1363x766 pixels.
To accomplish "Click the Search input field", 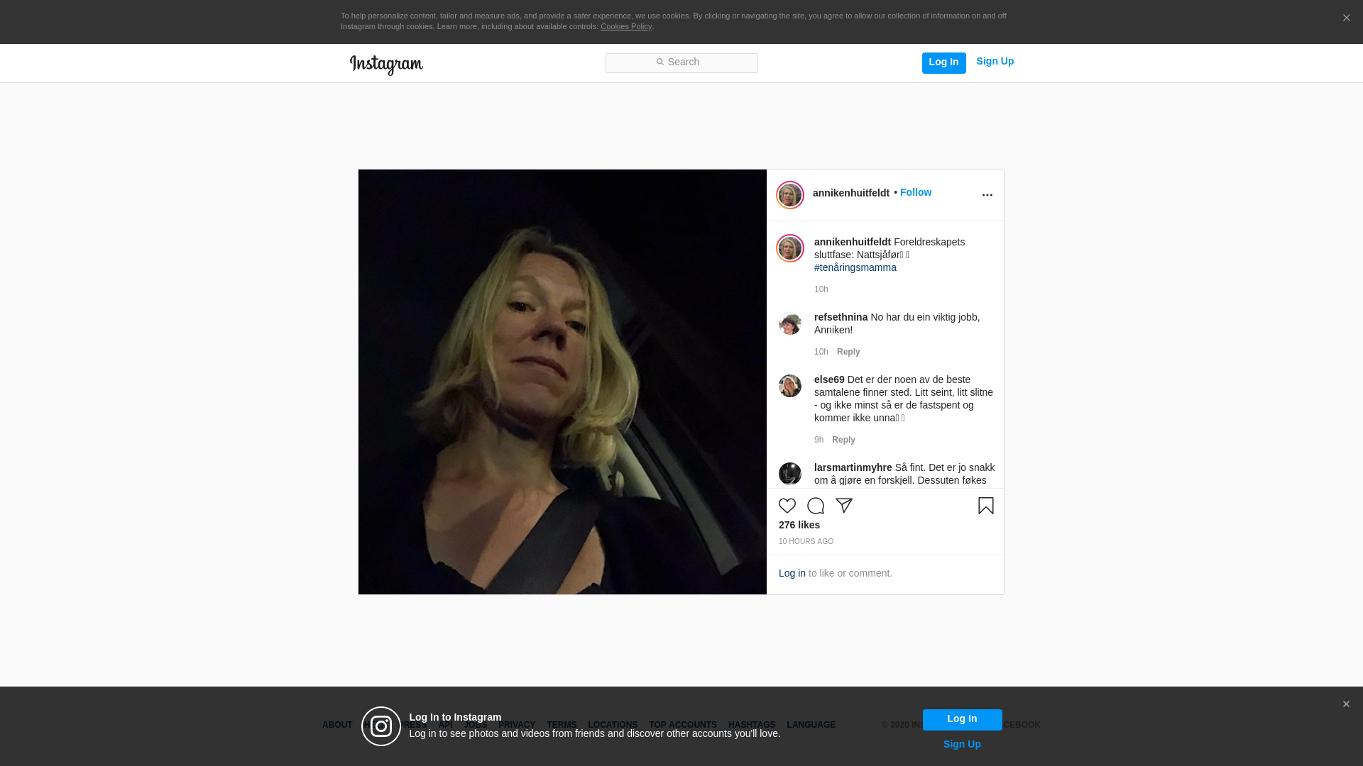I will tap(681, 63).
